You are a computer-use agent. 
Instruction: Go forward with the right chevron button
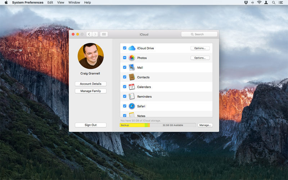[95, 34]
